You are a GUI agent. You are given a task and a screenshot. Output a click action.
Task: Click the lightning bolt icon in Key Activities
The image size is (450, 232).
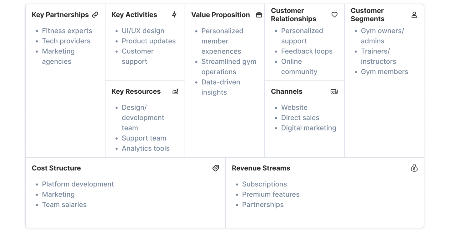pos(174,15)
